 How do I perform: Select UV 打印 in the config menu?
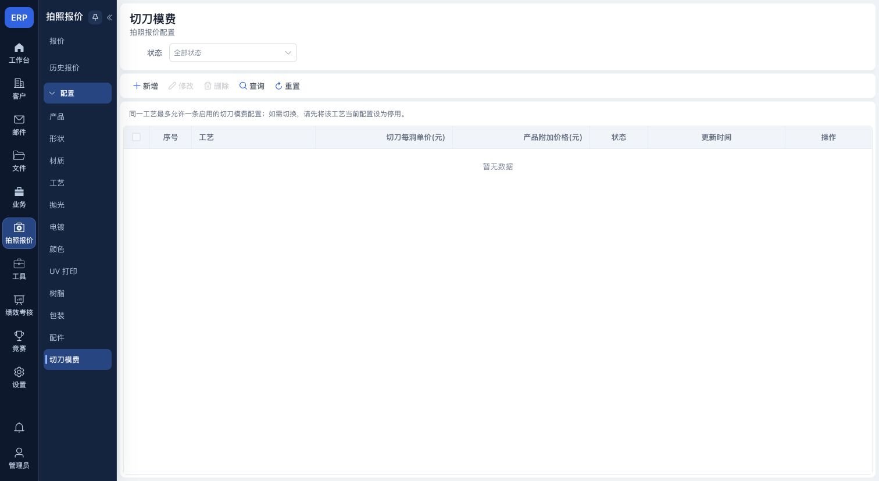[77, 271]
